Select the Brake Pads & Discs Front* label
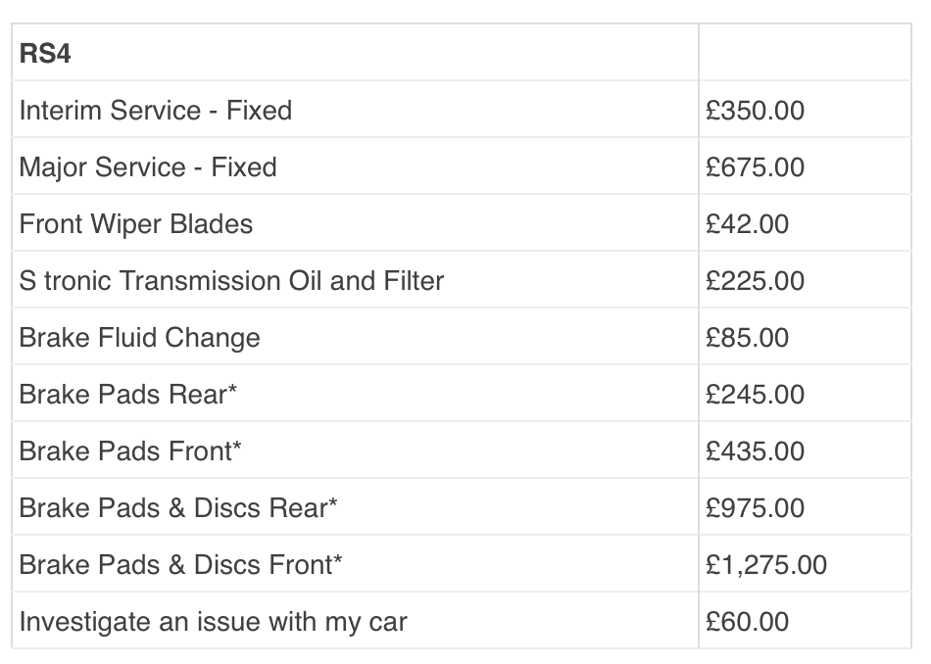Viewport: 931px width, 664px height. click(x=180, y=564)
